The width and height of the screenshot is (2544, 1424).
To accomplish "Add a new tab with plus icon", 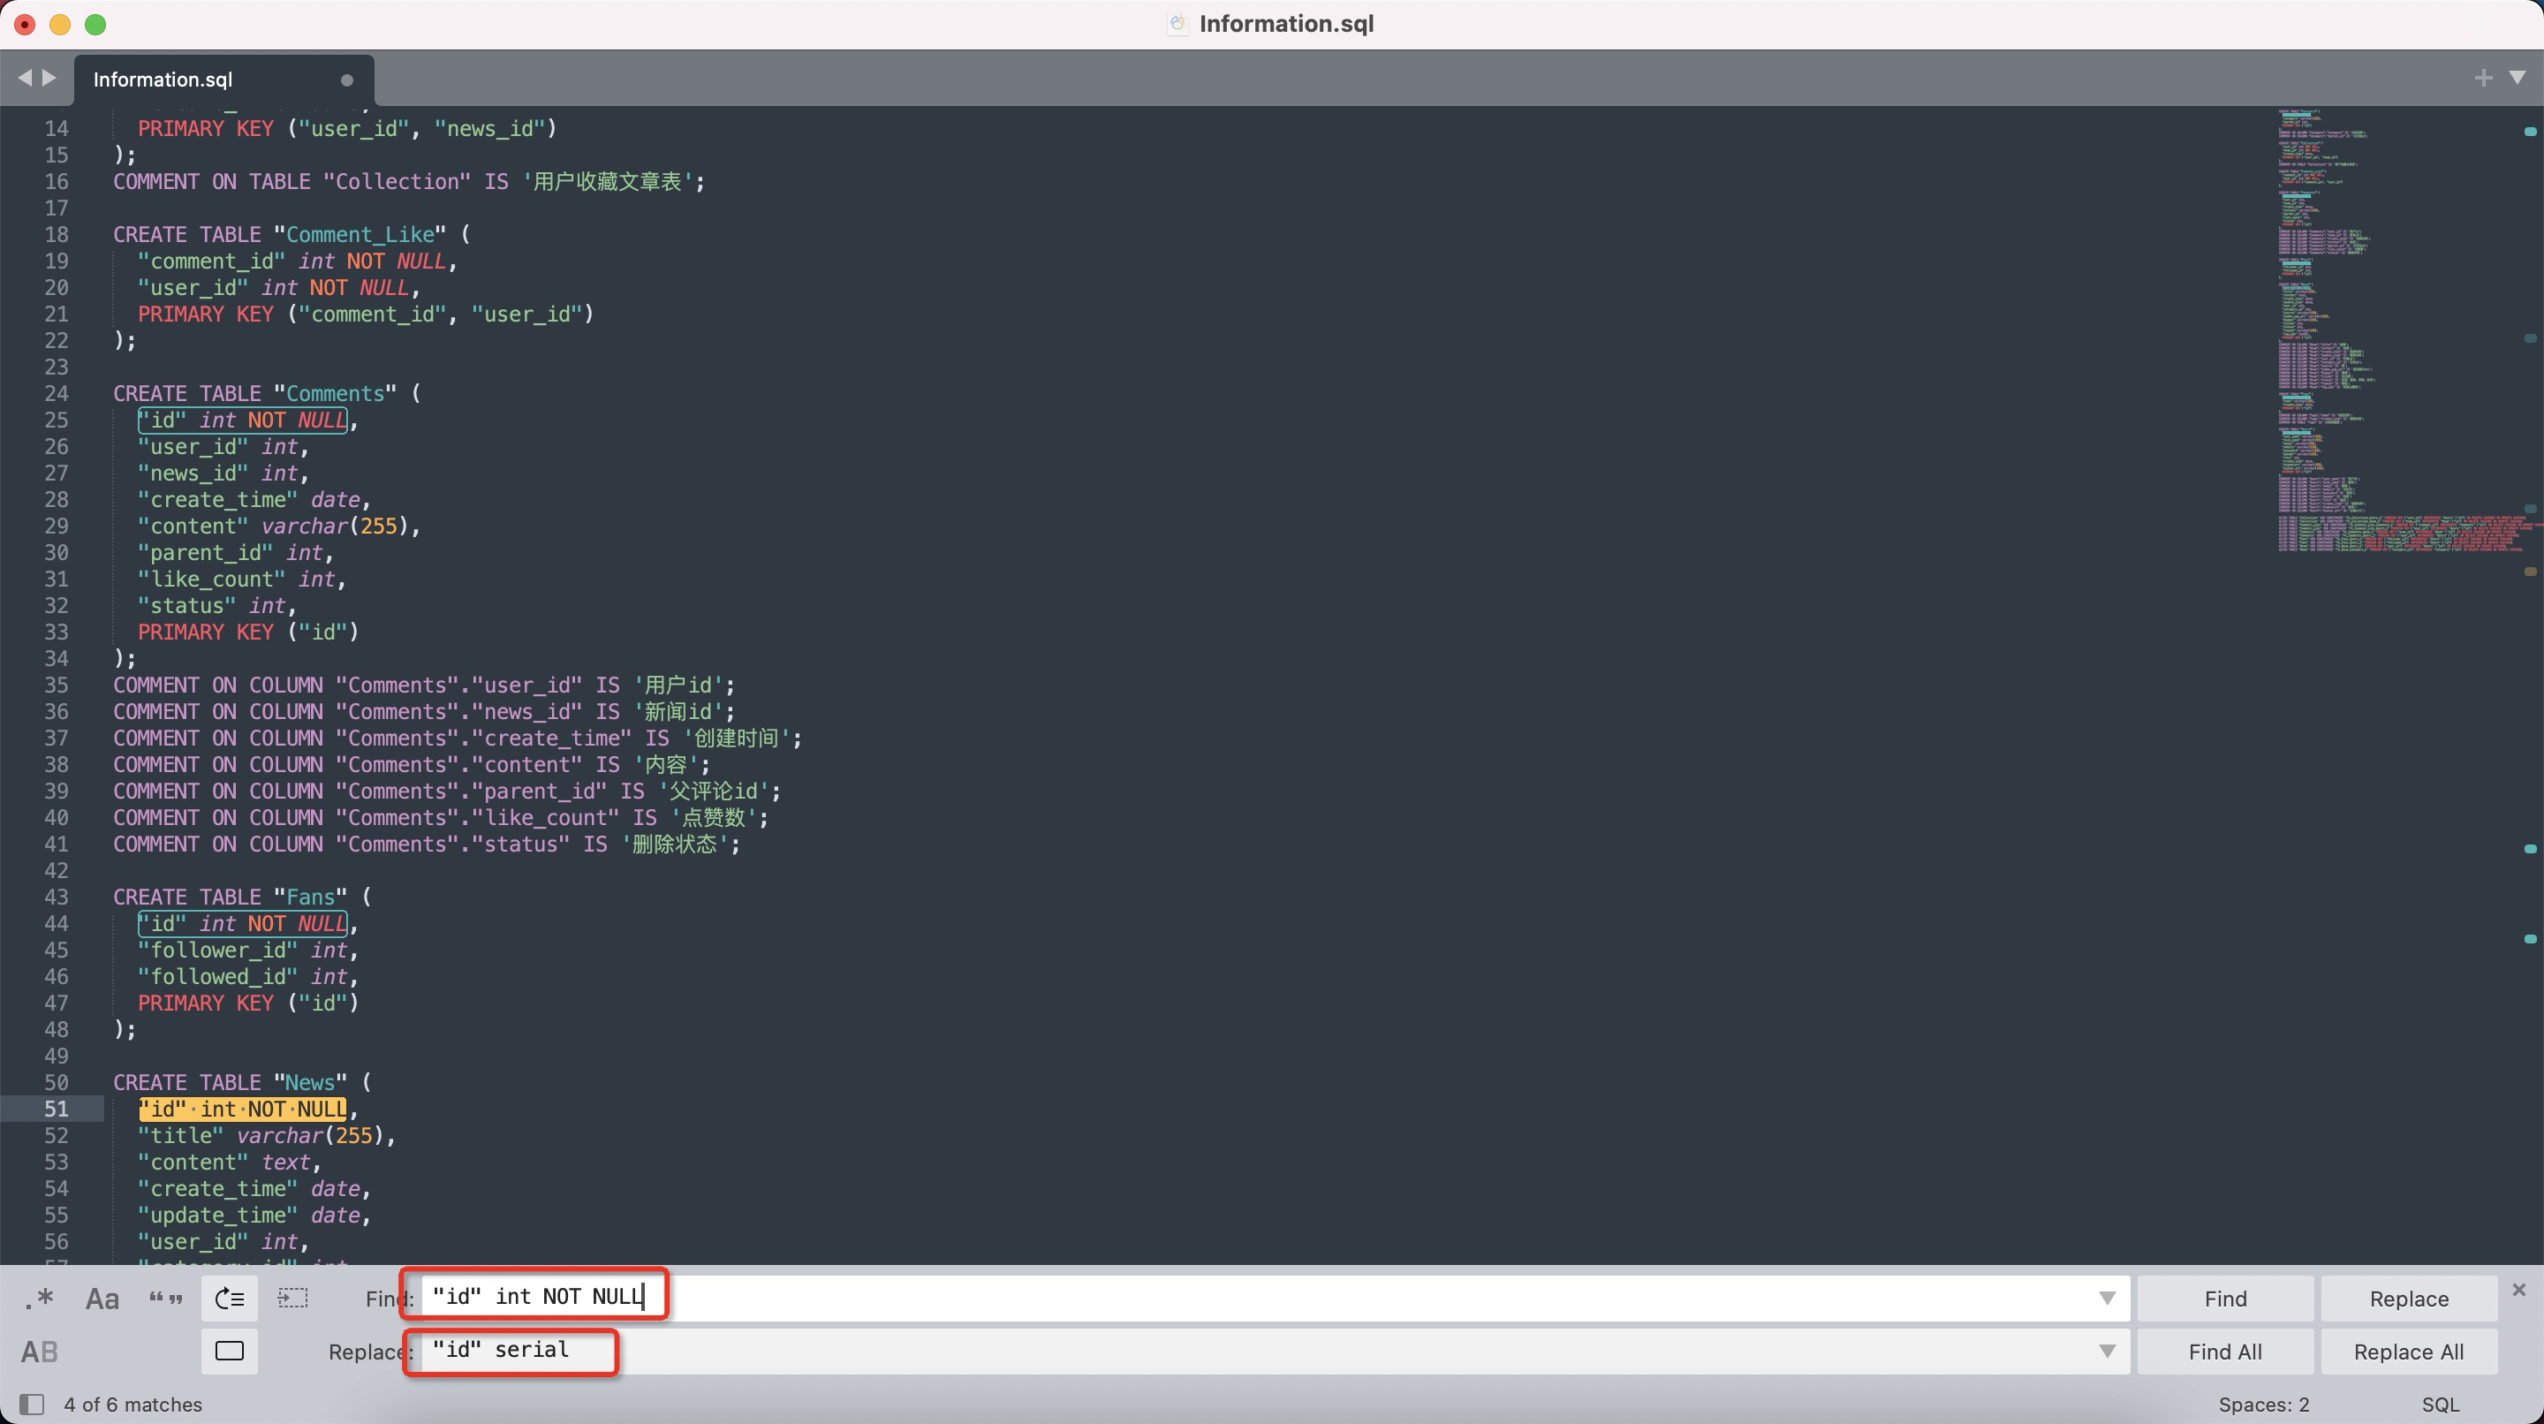I will tap(2483, 78).
